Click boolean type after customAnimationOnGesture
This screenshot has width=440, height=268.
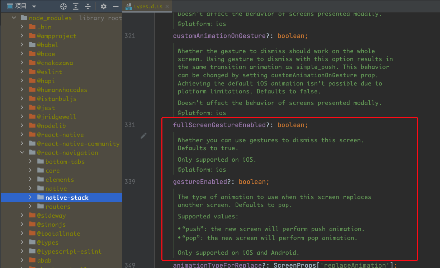tap(291, 36)
